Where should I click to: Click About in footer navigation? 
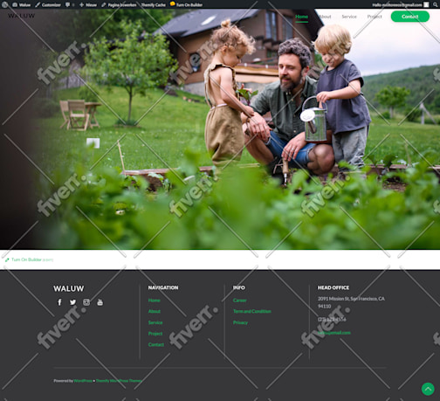[155, 311]
